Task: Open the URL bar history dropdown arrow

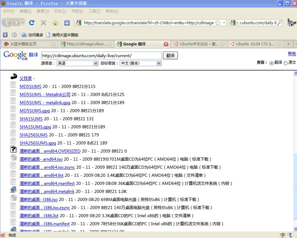Action: click(224, 23)
